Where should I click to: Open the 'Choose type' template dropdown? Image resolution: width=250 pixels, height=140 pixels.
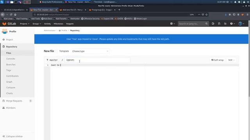(x=90, y=51)
